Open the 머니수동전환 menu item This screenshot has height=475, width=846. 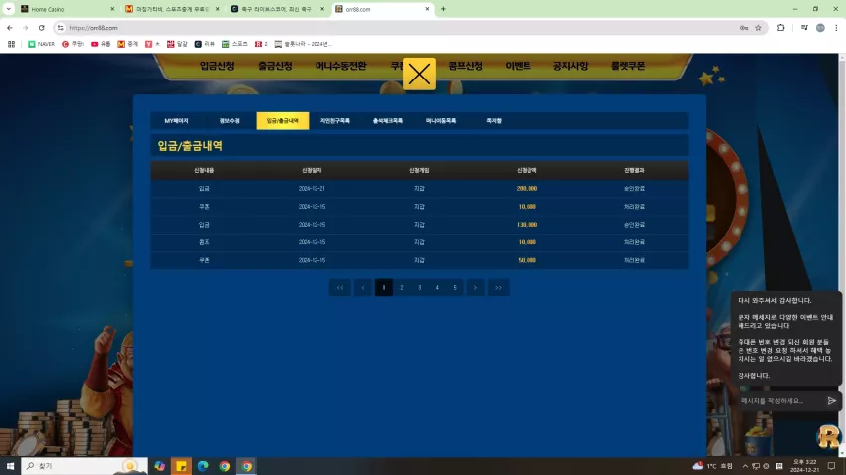pos(341,66)
